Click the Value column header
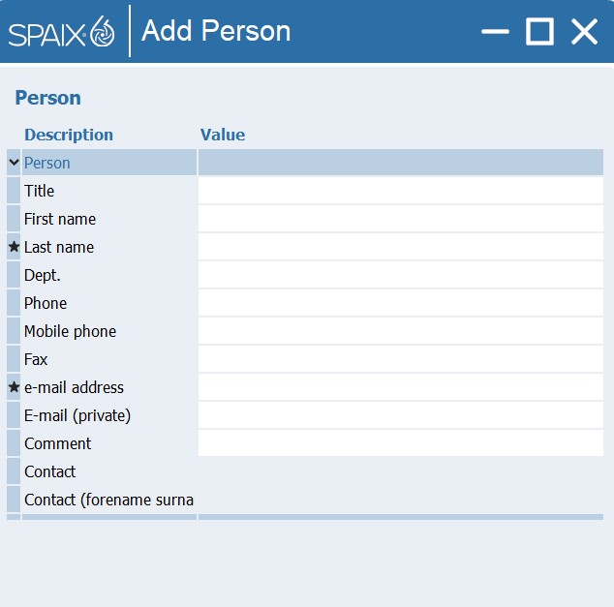 [223, 135]
